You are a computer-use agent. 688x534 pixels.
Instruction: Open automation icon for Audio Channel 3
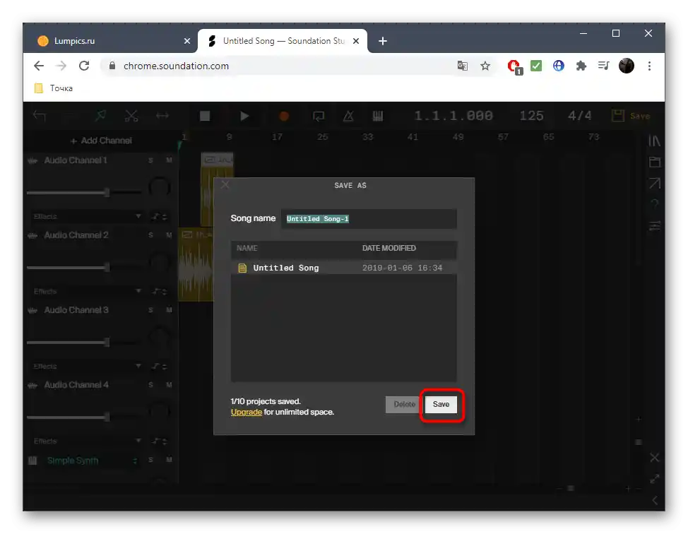coord(159,366)
